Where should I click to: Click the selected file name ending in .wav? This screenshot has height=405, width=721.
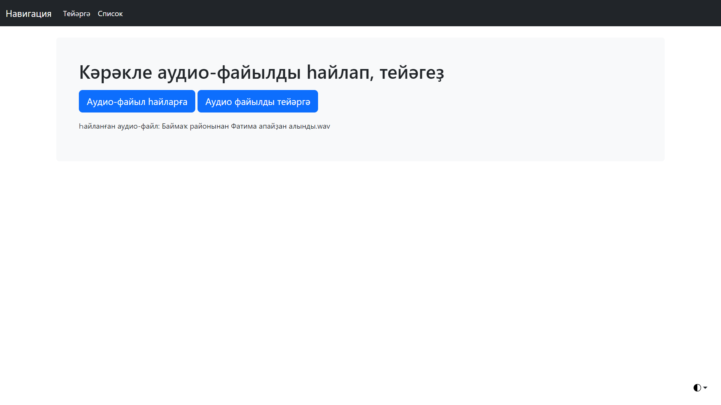click(246, 126)
